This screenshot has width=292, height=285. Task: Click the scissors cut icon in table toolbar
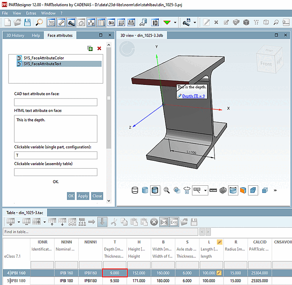(114, 222)
